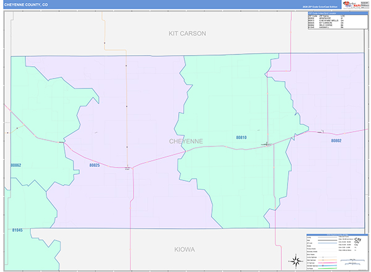Click the pink US Highways legend line
The height and width of the screenshot is (272, 371).
coord(328,263)
